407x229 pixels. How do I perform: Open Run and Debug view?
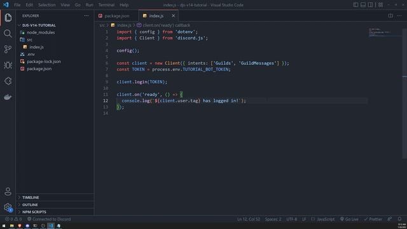pos(8,65)
